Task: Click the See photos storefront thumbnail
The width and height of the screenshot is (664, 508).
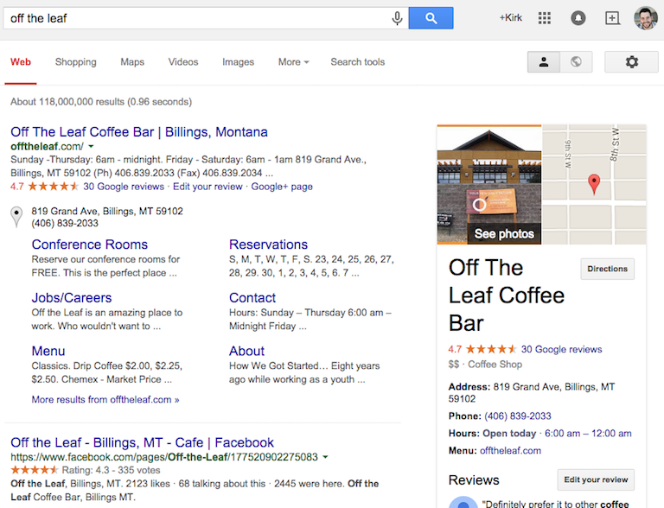Action: click(x=488, y=185)
